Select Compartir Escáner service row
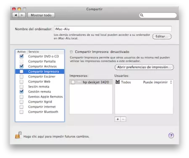 tap(40, 76)
